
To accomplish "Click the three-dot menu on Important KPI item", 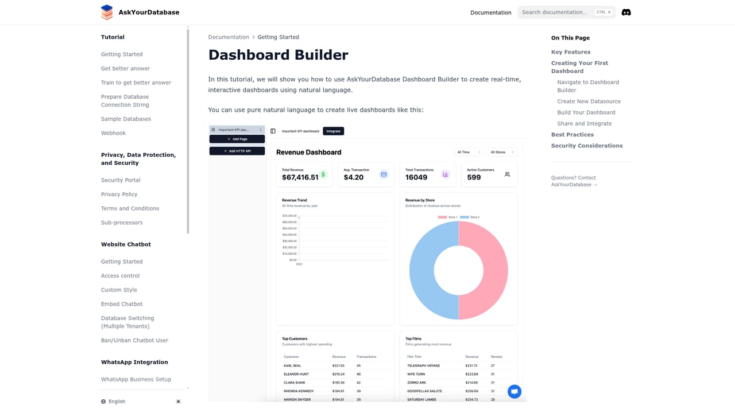I will pyautogui.click(x=261, y=130).
